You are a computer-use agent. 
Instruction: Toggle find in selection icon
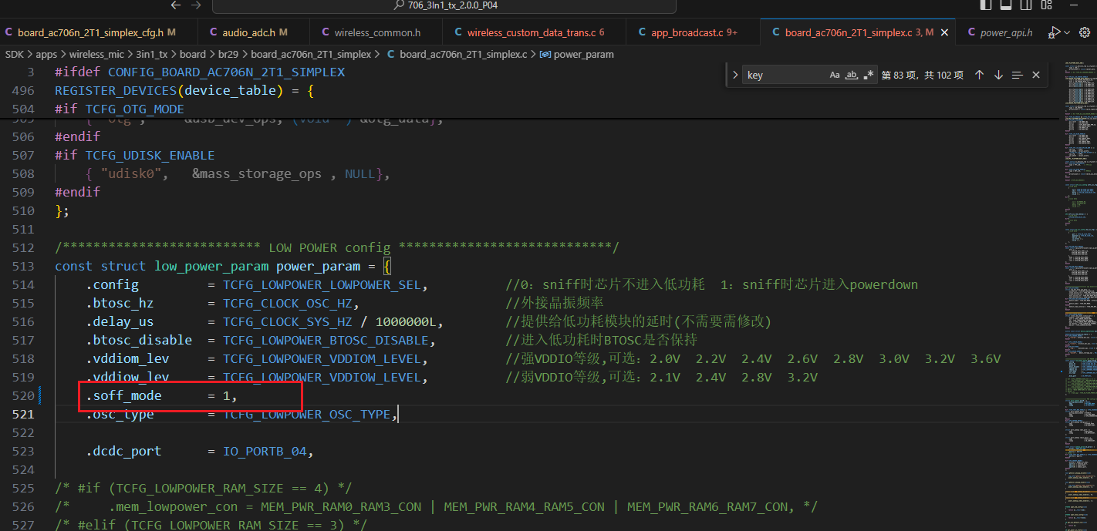click(1017, 75)
